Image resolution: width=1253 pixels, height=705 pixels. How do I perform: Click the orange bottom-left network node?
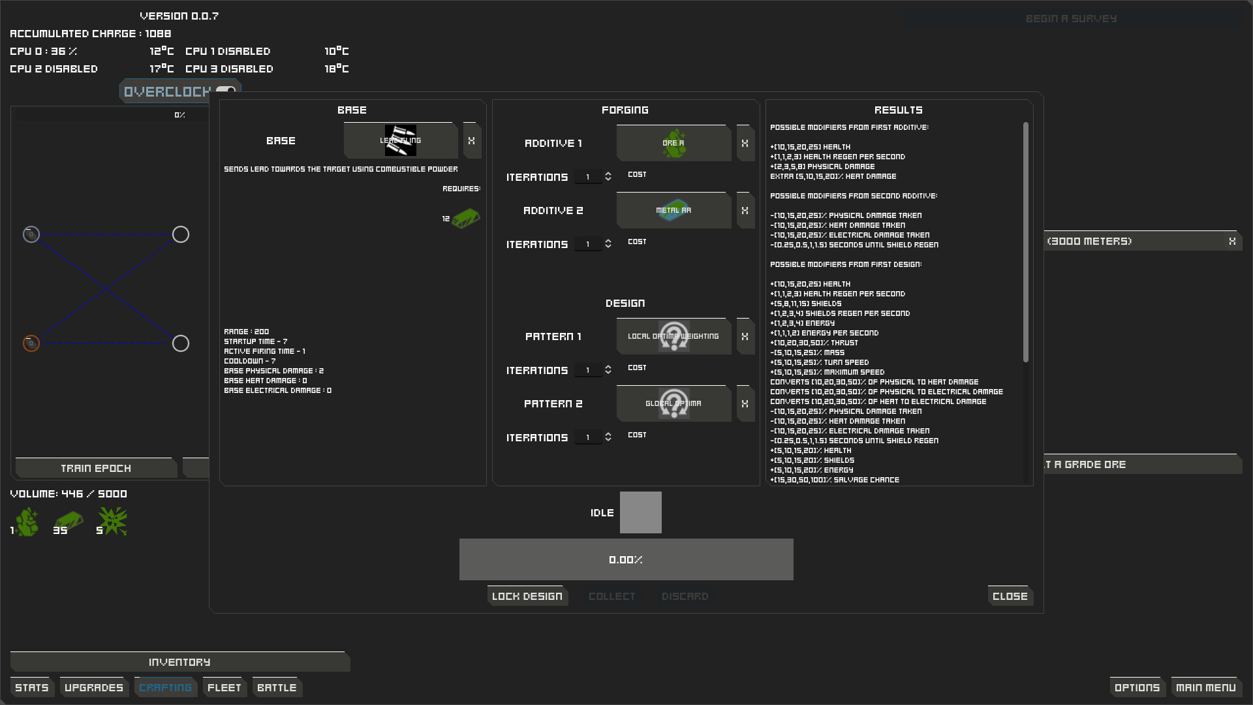click(31, 343)
